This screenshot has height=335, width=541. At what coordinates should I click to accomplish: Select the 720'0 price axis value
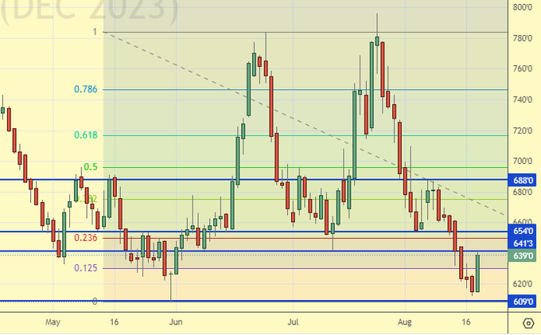point(523,130)
